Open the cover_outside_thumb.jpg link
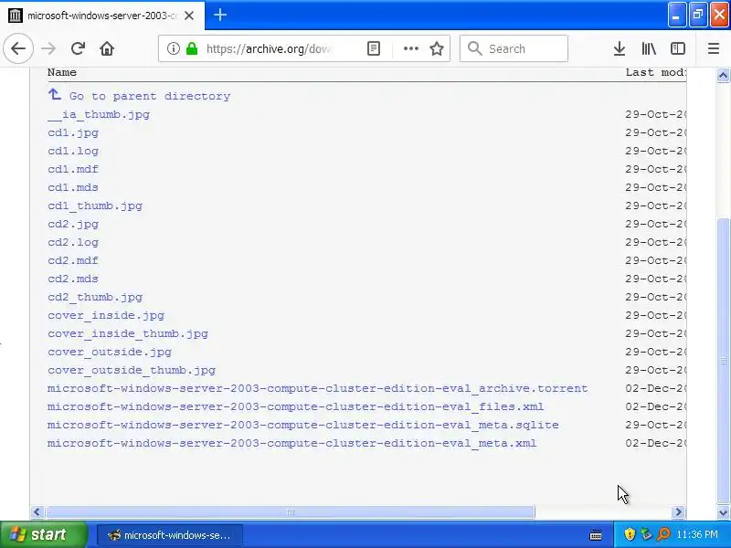This screenshot has height=548, width=731. point(132,371)
